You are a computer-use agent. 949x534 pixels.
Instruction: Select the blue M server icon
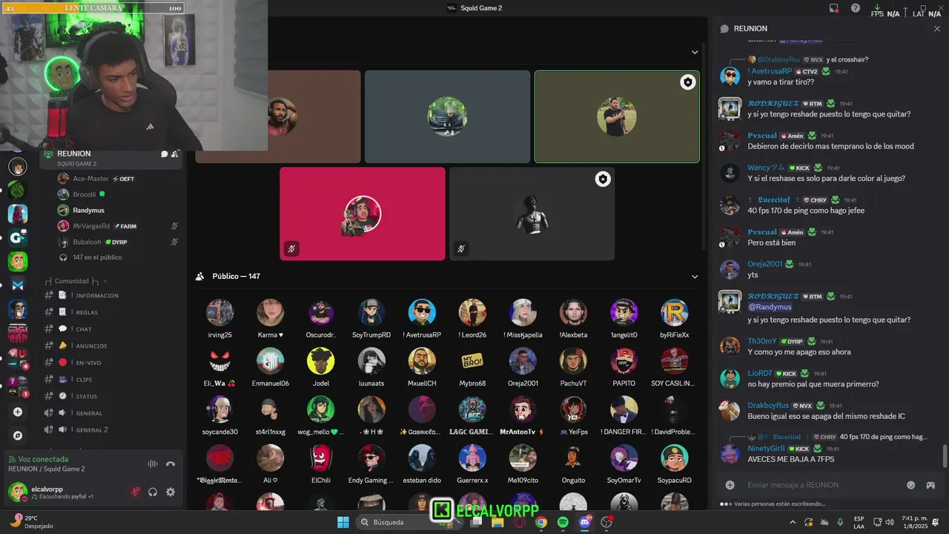(18, 285)
